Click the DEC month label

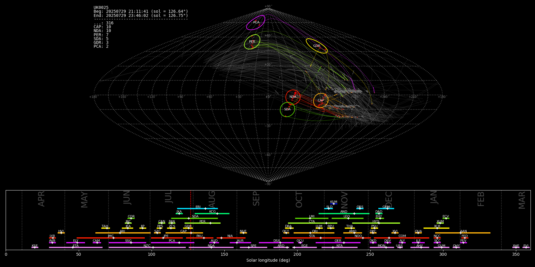(x=389, y=199)
